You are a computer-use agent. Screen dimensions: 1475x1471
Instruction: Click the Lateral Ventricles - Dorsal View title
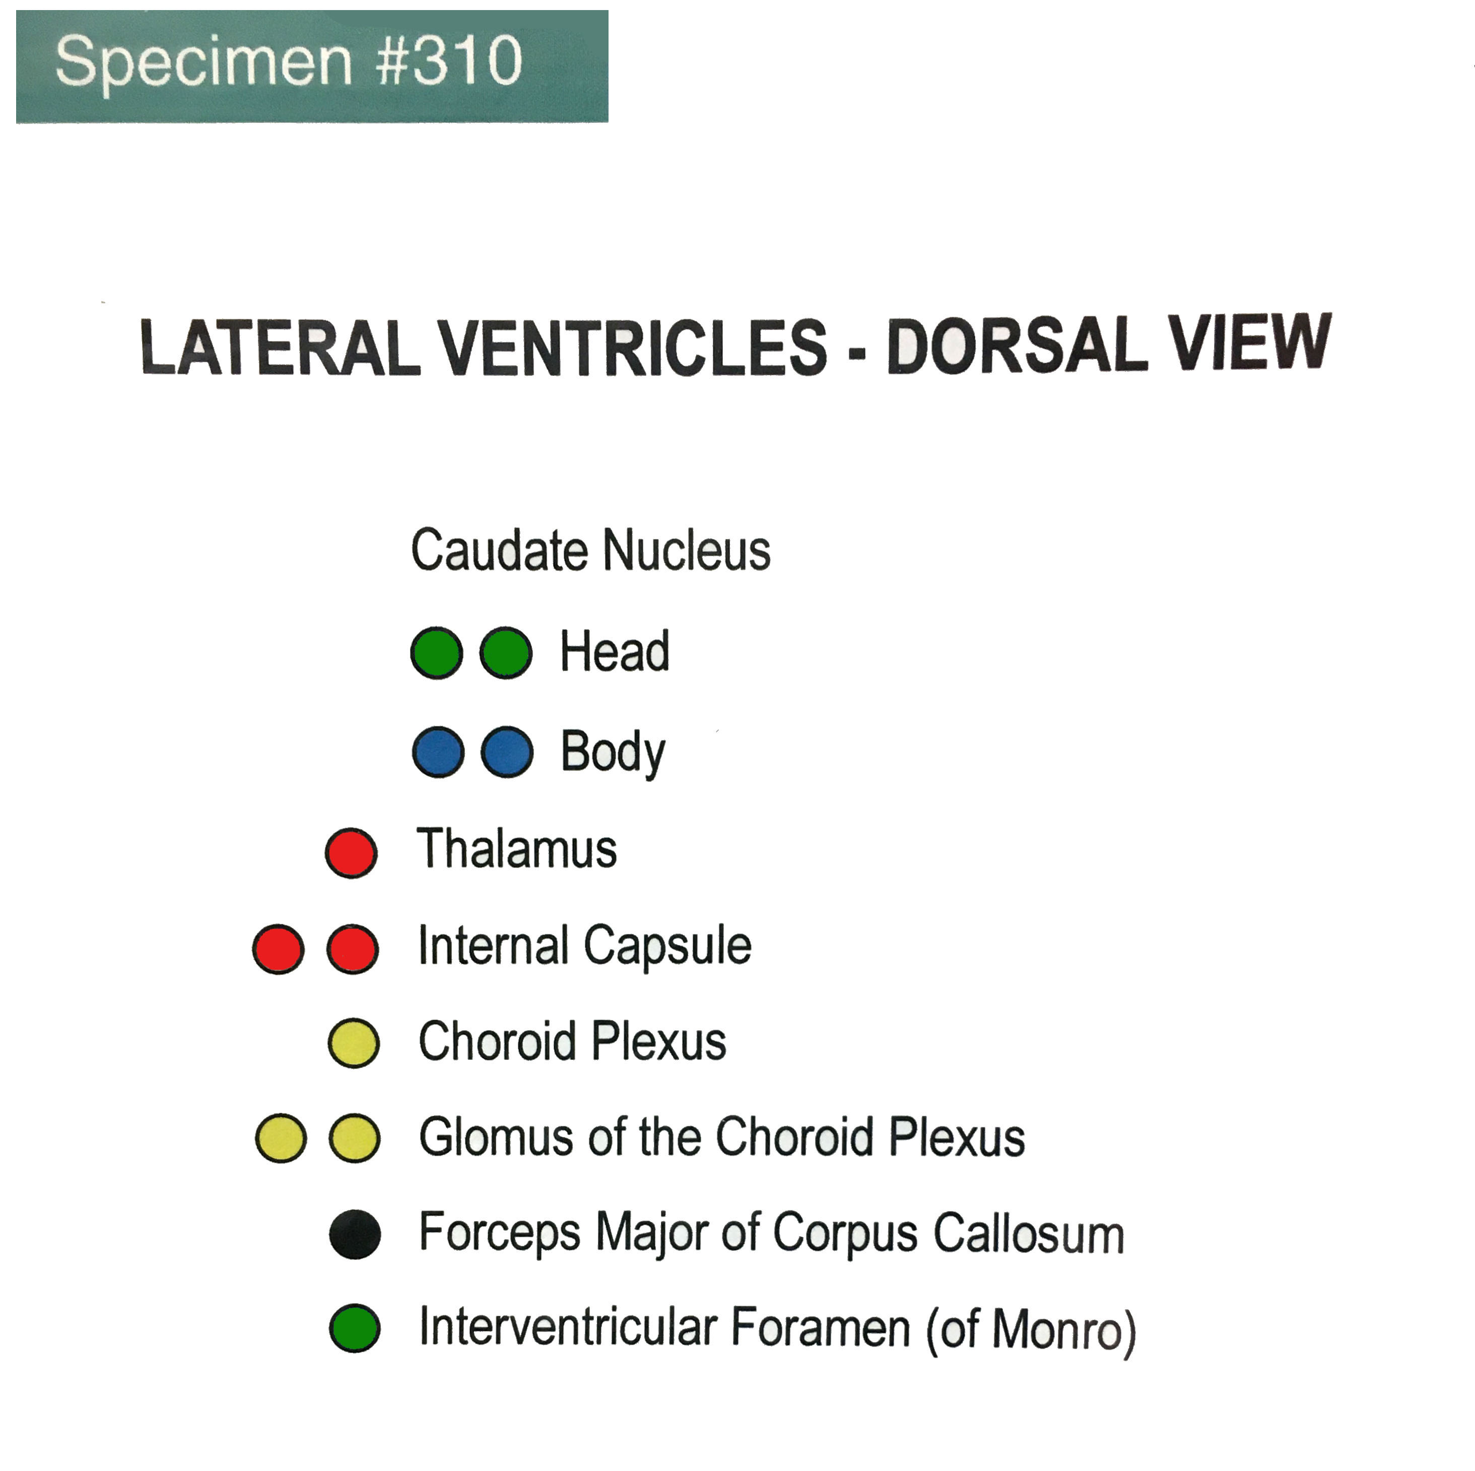pyautogui.click(x=735, y=345)
